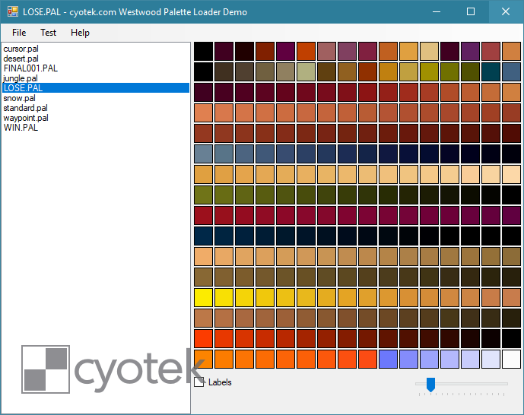Select the pure black swatch in the first row

click(203, 51)
